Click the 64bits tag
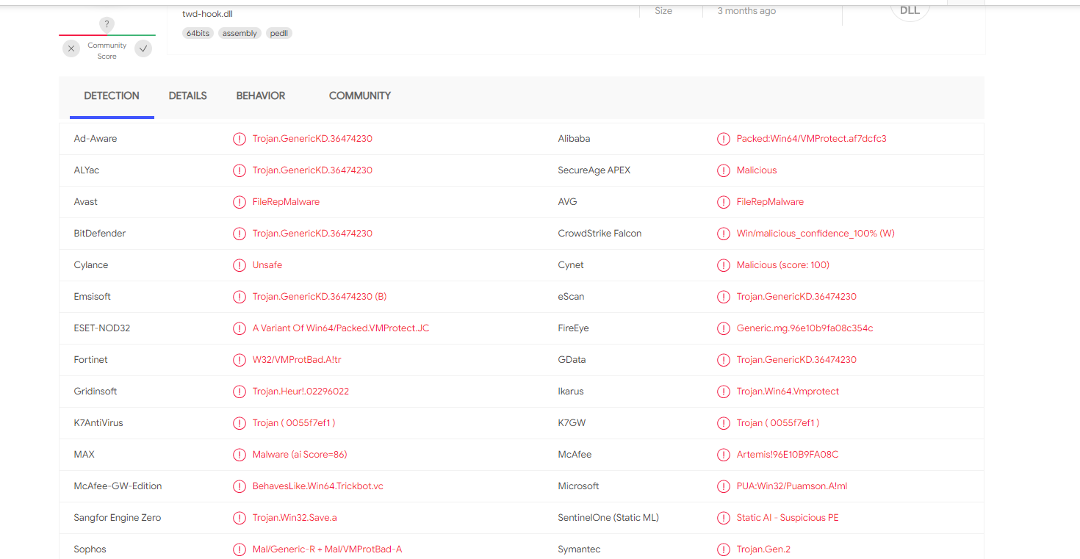The height and width of the screenshot is (559, 1080). [x=198, y=34]
